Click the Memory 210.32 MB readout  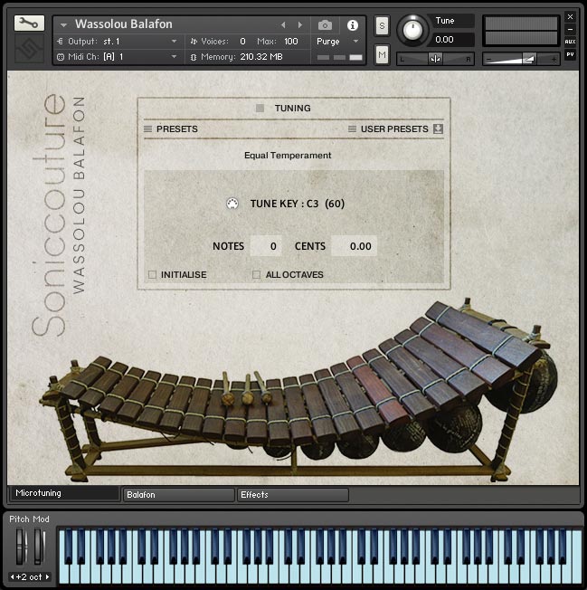(261, 57)
